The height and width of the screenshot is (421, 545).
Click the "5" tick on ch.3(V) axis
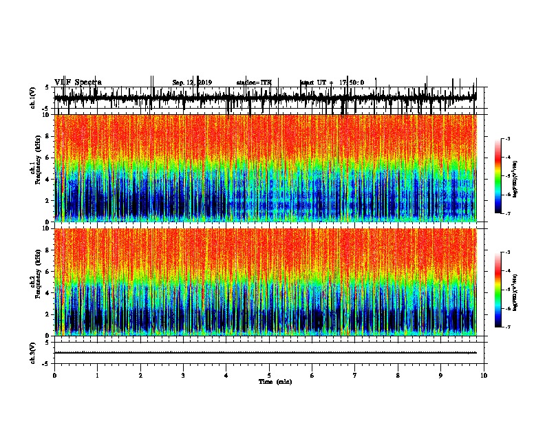point(47,343)
